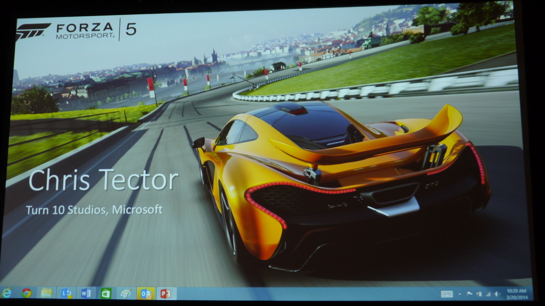The width and height of the screenshot is (545, 306).
Task: Open File Explorer on the taskbar
Action: [46, 293]
